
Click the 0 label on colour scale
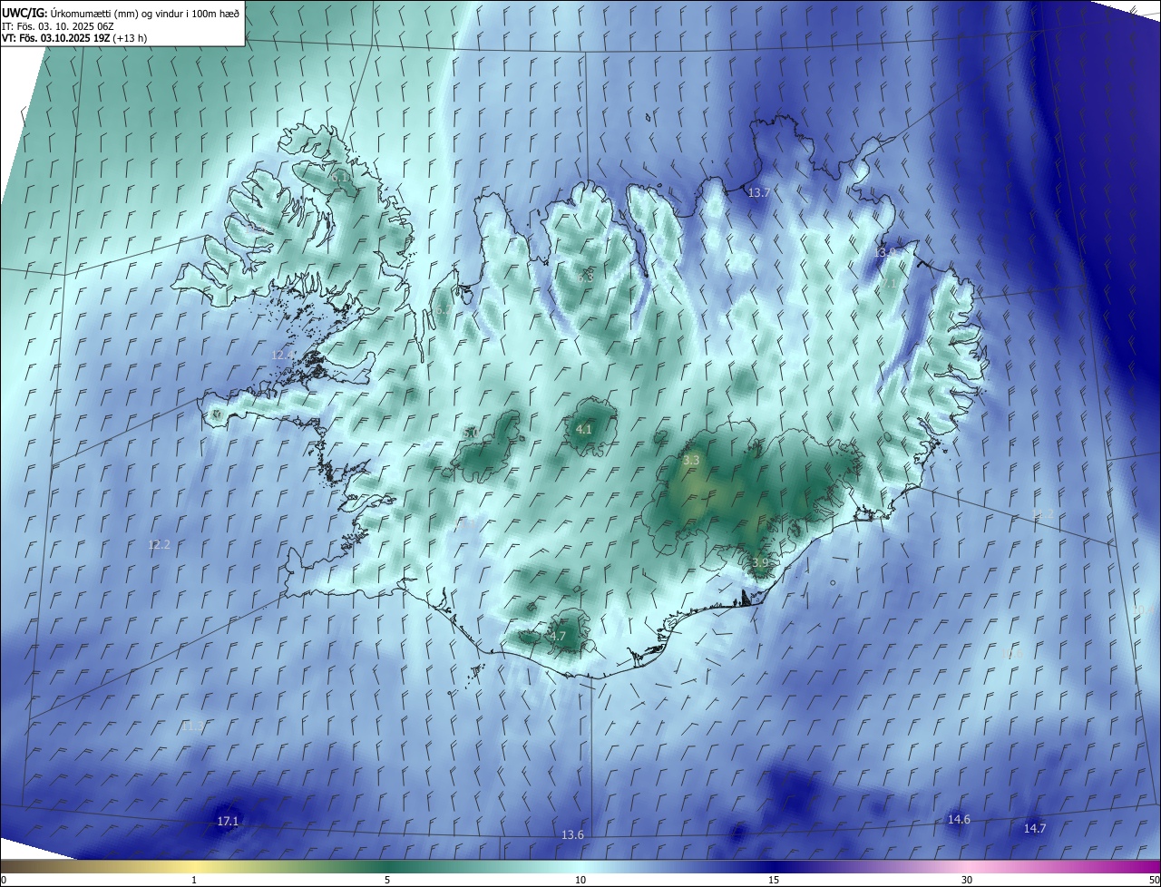coord(4,880)
